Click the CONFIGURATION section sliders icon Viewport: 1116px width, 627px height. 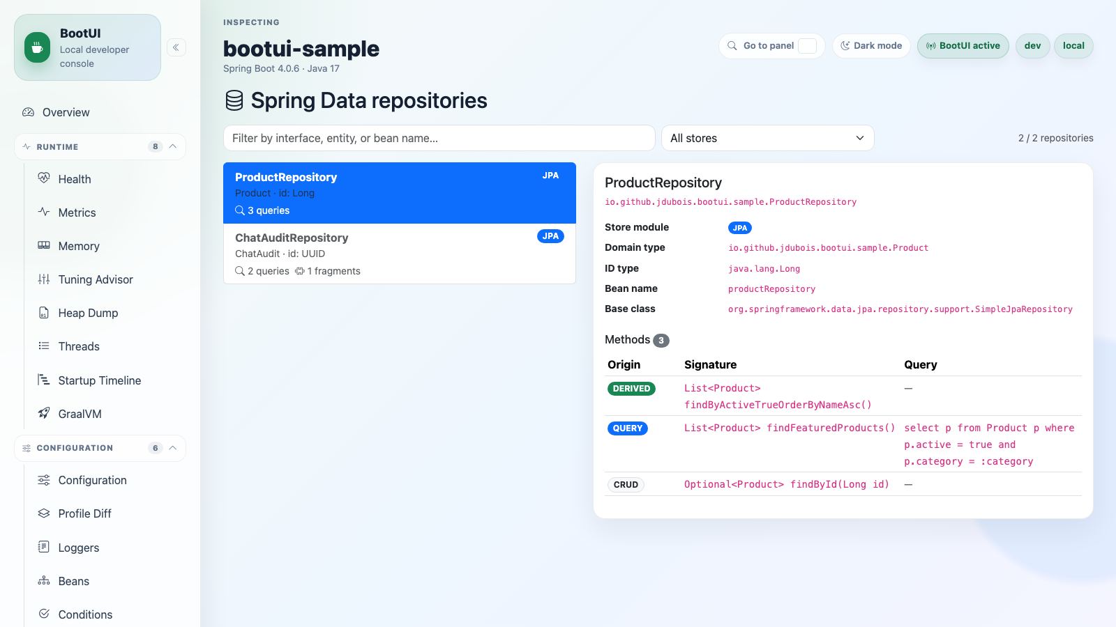pyautogui.click(x=27, y=448)
